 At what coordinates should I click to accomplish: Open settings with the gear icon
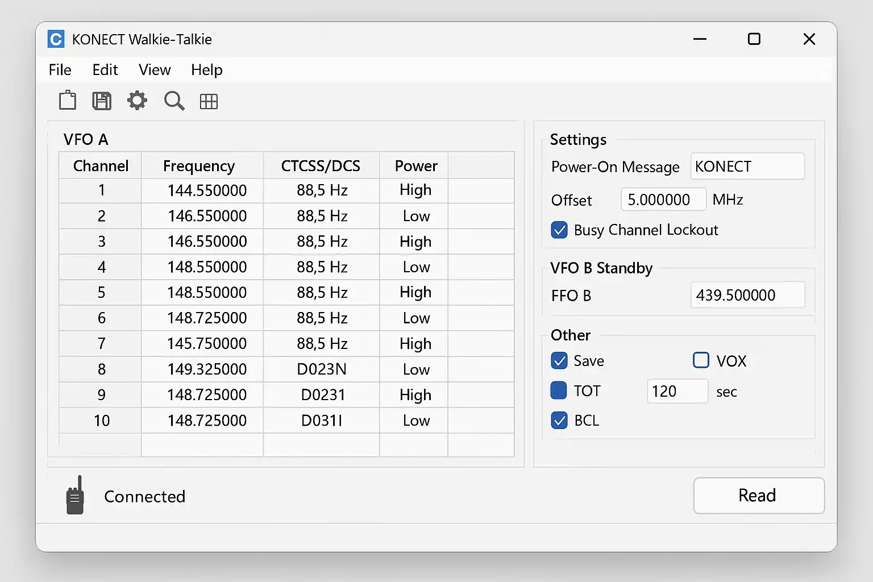pos(137,101)
